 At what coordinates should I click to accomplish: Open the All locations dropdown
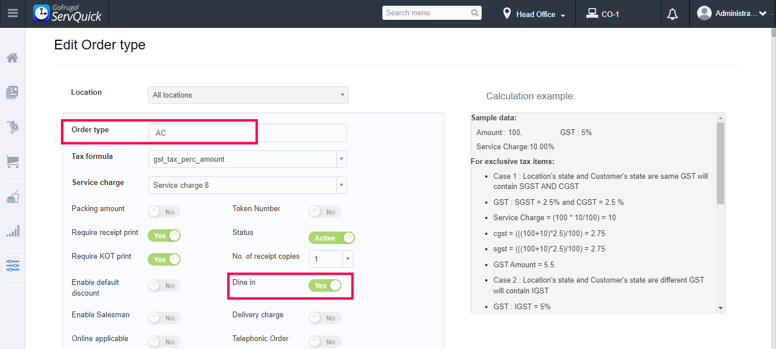point(248,95)
